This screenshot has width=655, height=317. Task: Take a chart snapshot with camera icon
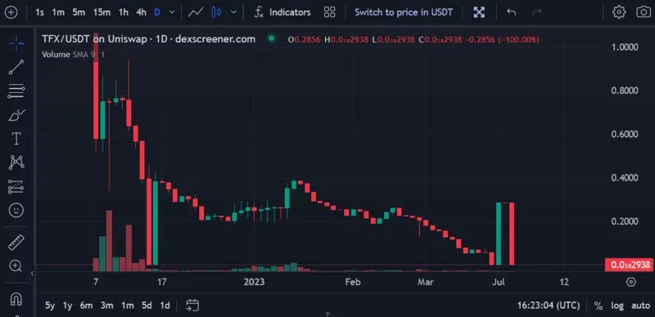pos(644,12)
